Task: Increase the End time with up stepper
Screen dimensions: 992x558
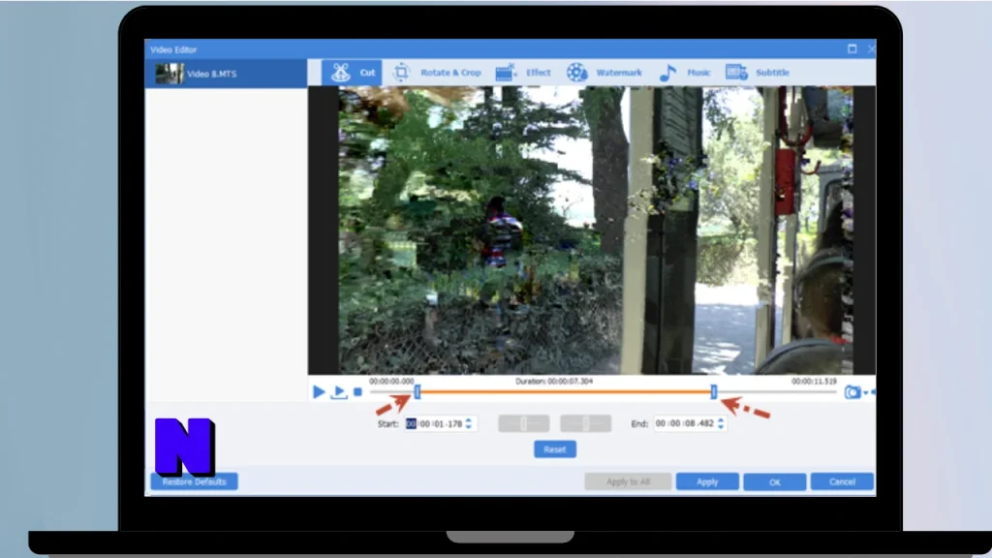Action: [x=721, y=419]
